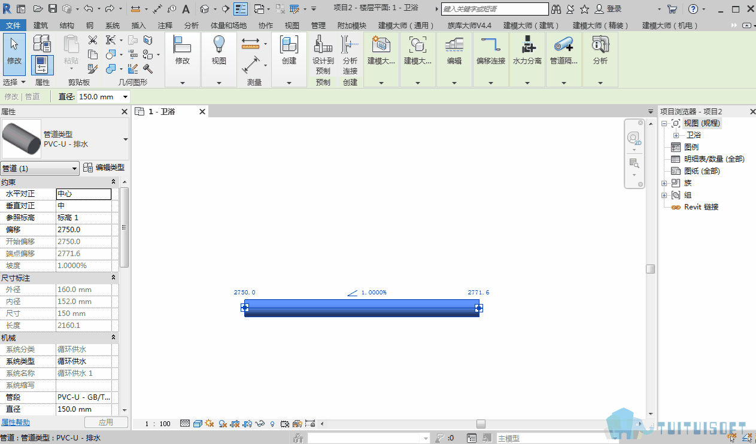
Task: Click the Offset (偏移) value field 2750.0
Action: (x=84, y=230)
